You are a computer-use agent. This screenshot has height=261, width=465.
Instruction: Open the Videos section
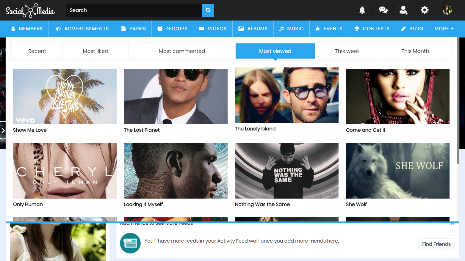[x=213, y=29]
